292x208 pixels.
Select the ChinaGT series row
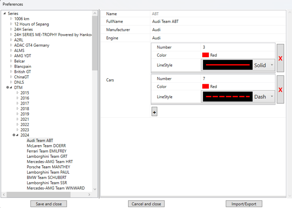coord(21,77)
